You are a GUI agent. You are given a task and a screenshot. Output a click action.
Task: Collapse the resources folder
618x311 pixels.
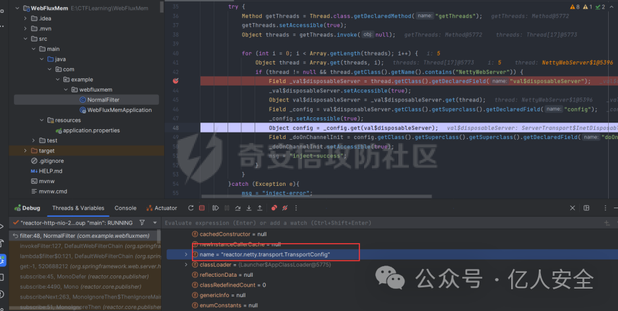pyautogui.click(x=42, y=120)
